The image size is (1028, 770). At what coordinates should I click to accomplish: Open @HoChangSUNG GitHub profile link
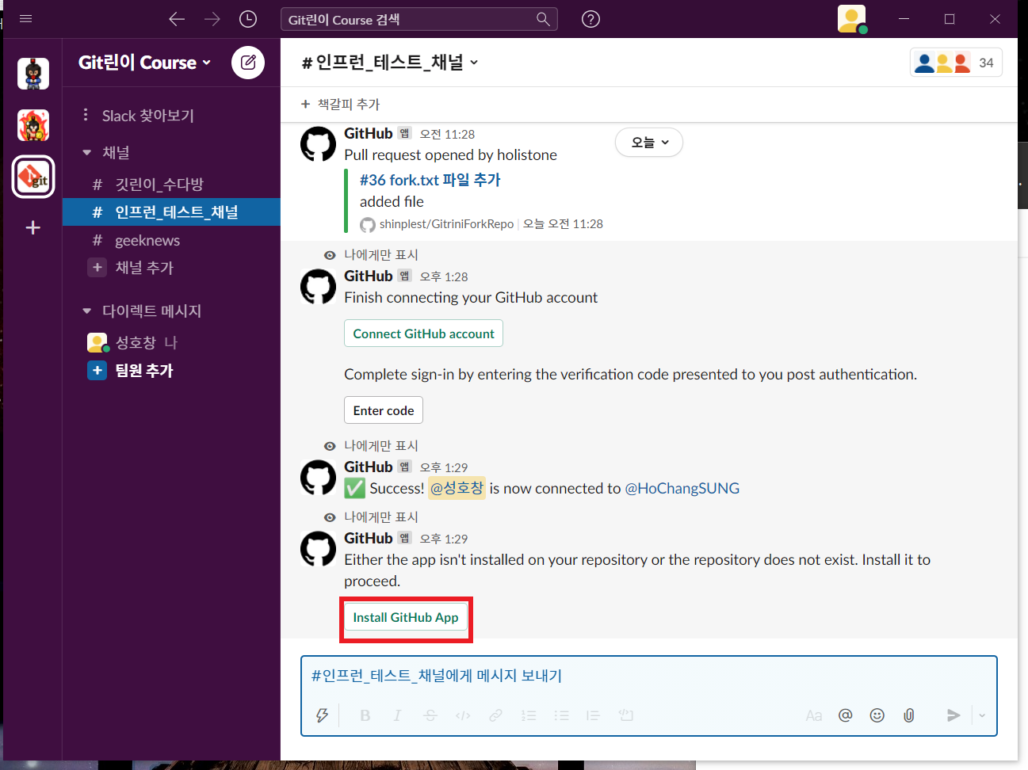[x=682, y=489]
